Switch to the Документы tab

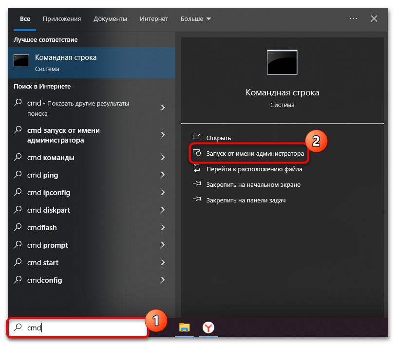(x=110, y=18)
